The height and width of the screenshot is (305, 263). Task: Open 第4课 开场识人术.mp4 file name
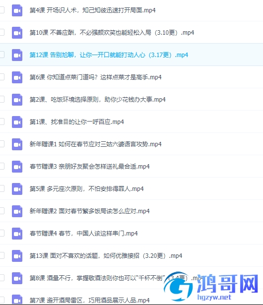(x=92, y=10)
